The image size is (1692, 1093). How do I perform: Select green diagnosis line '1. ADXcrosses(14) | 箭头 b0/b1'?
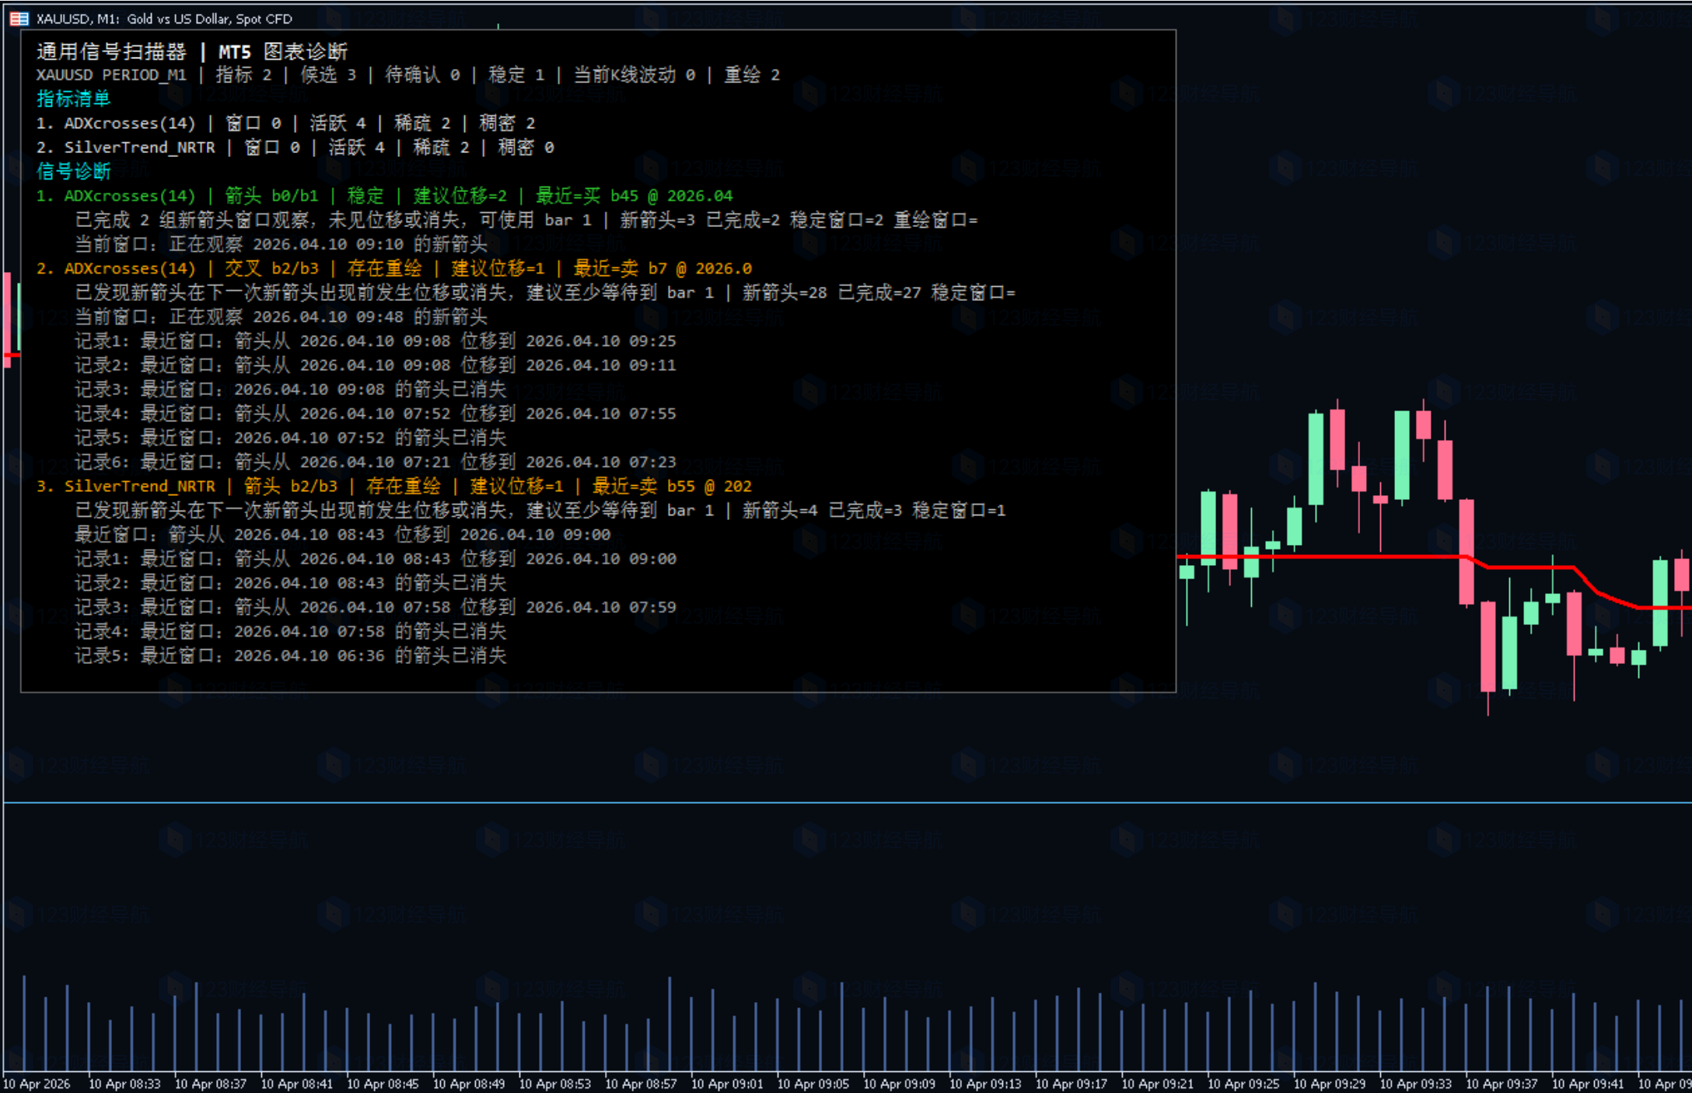(385, 196)
